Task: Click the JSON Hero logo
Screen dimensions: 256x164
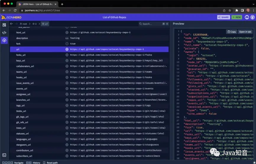Action: (x=11, y=17)
